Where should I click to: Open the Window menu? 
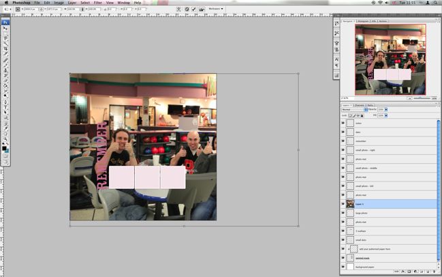123,3
